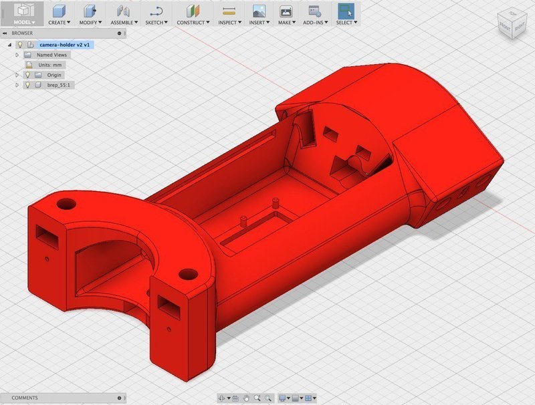Click the brep_55:1 body icon
Image resolution: width=535 pixels, height=405 pixels.
38,85
